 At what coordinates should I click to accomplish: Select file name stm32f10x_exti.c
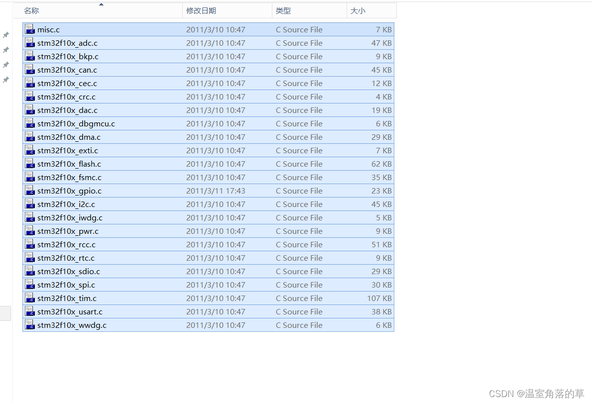click(x=68, y=151)
